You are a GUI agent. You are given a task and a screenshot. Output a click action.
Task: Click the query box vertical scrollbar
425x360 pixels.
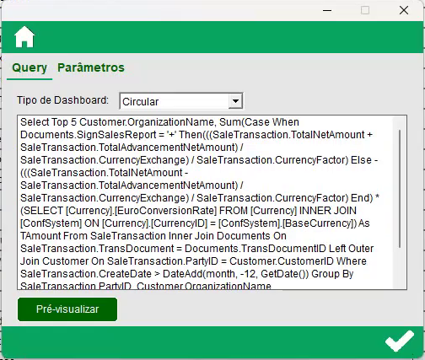pos(400,189)
